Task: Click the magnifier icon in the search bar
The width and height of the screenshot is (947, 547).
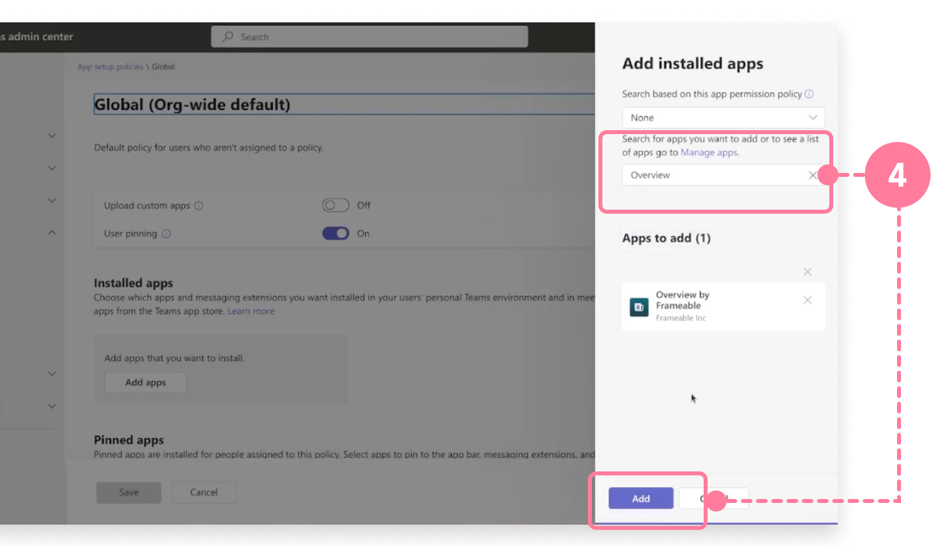Action: coord(228,37)
